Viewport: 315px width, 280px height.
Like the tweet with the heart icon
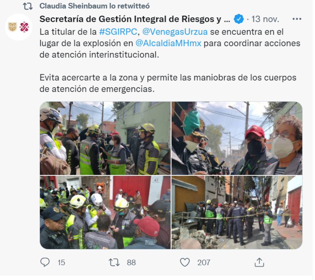coord(185,262)
